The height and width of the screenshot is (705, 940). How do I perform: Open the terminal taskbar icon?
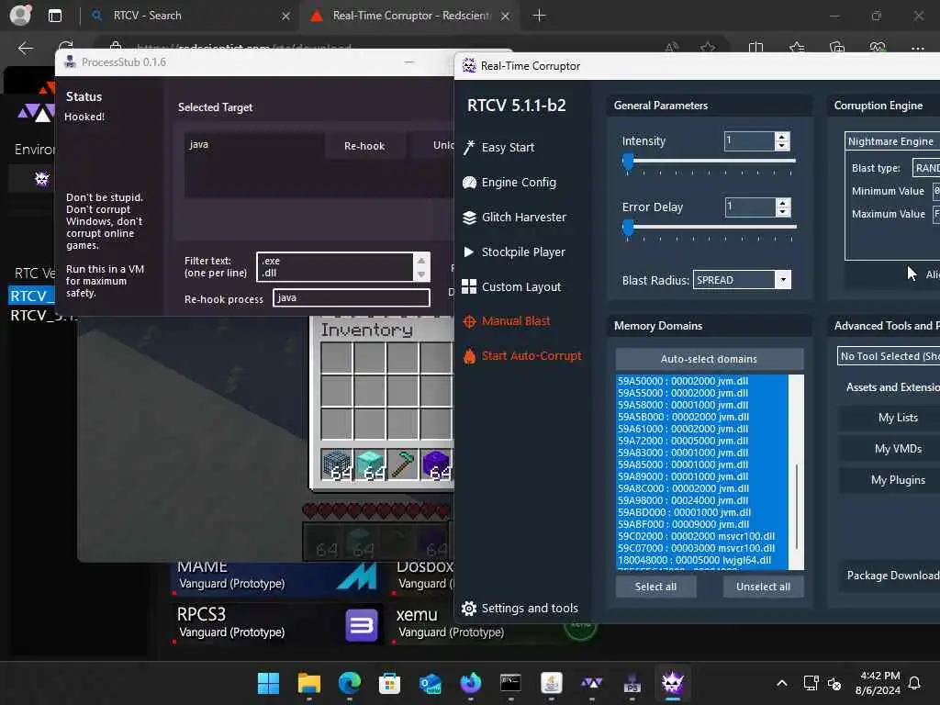point(510,683)
